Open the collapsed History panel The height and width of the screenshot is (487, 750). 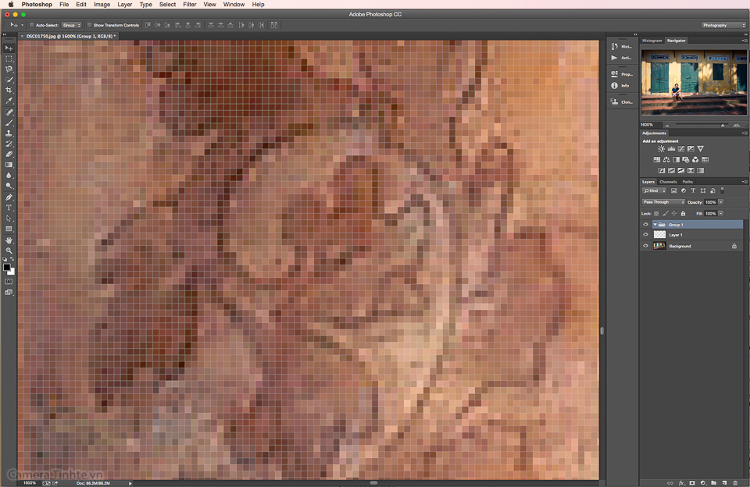(621, 46)
